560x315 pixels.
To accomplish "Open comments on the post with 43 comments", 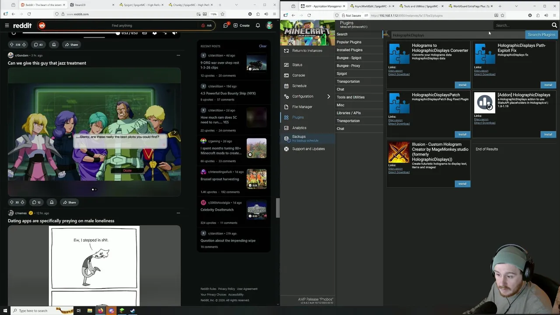I will coord(38,45).
